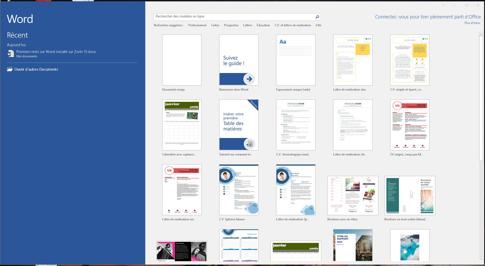Viewport: 485px width, 266px height.
Task: Pick the Brochure en trois volets (bleue)
Action: pos(410,196)
